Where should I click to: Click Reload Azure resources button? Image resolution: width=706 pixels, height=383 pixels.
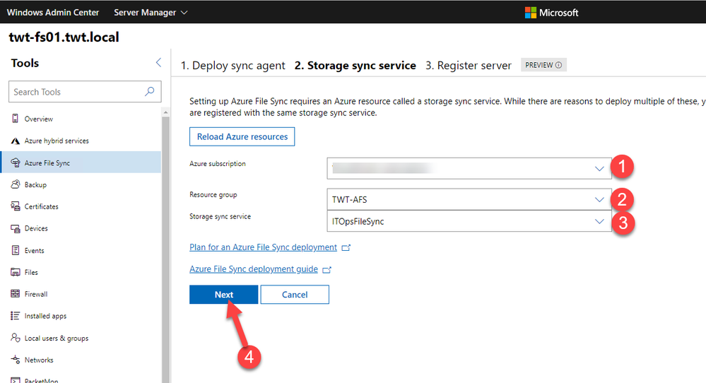242,136
